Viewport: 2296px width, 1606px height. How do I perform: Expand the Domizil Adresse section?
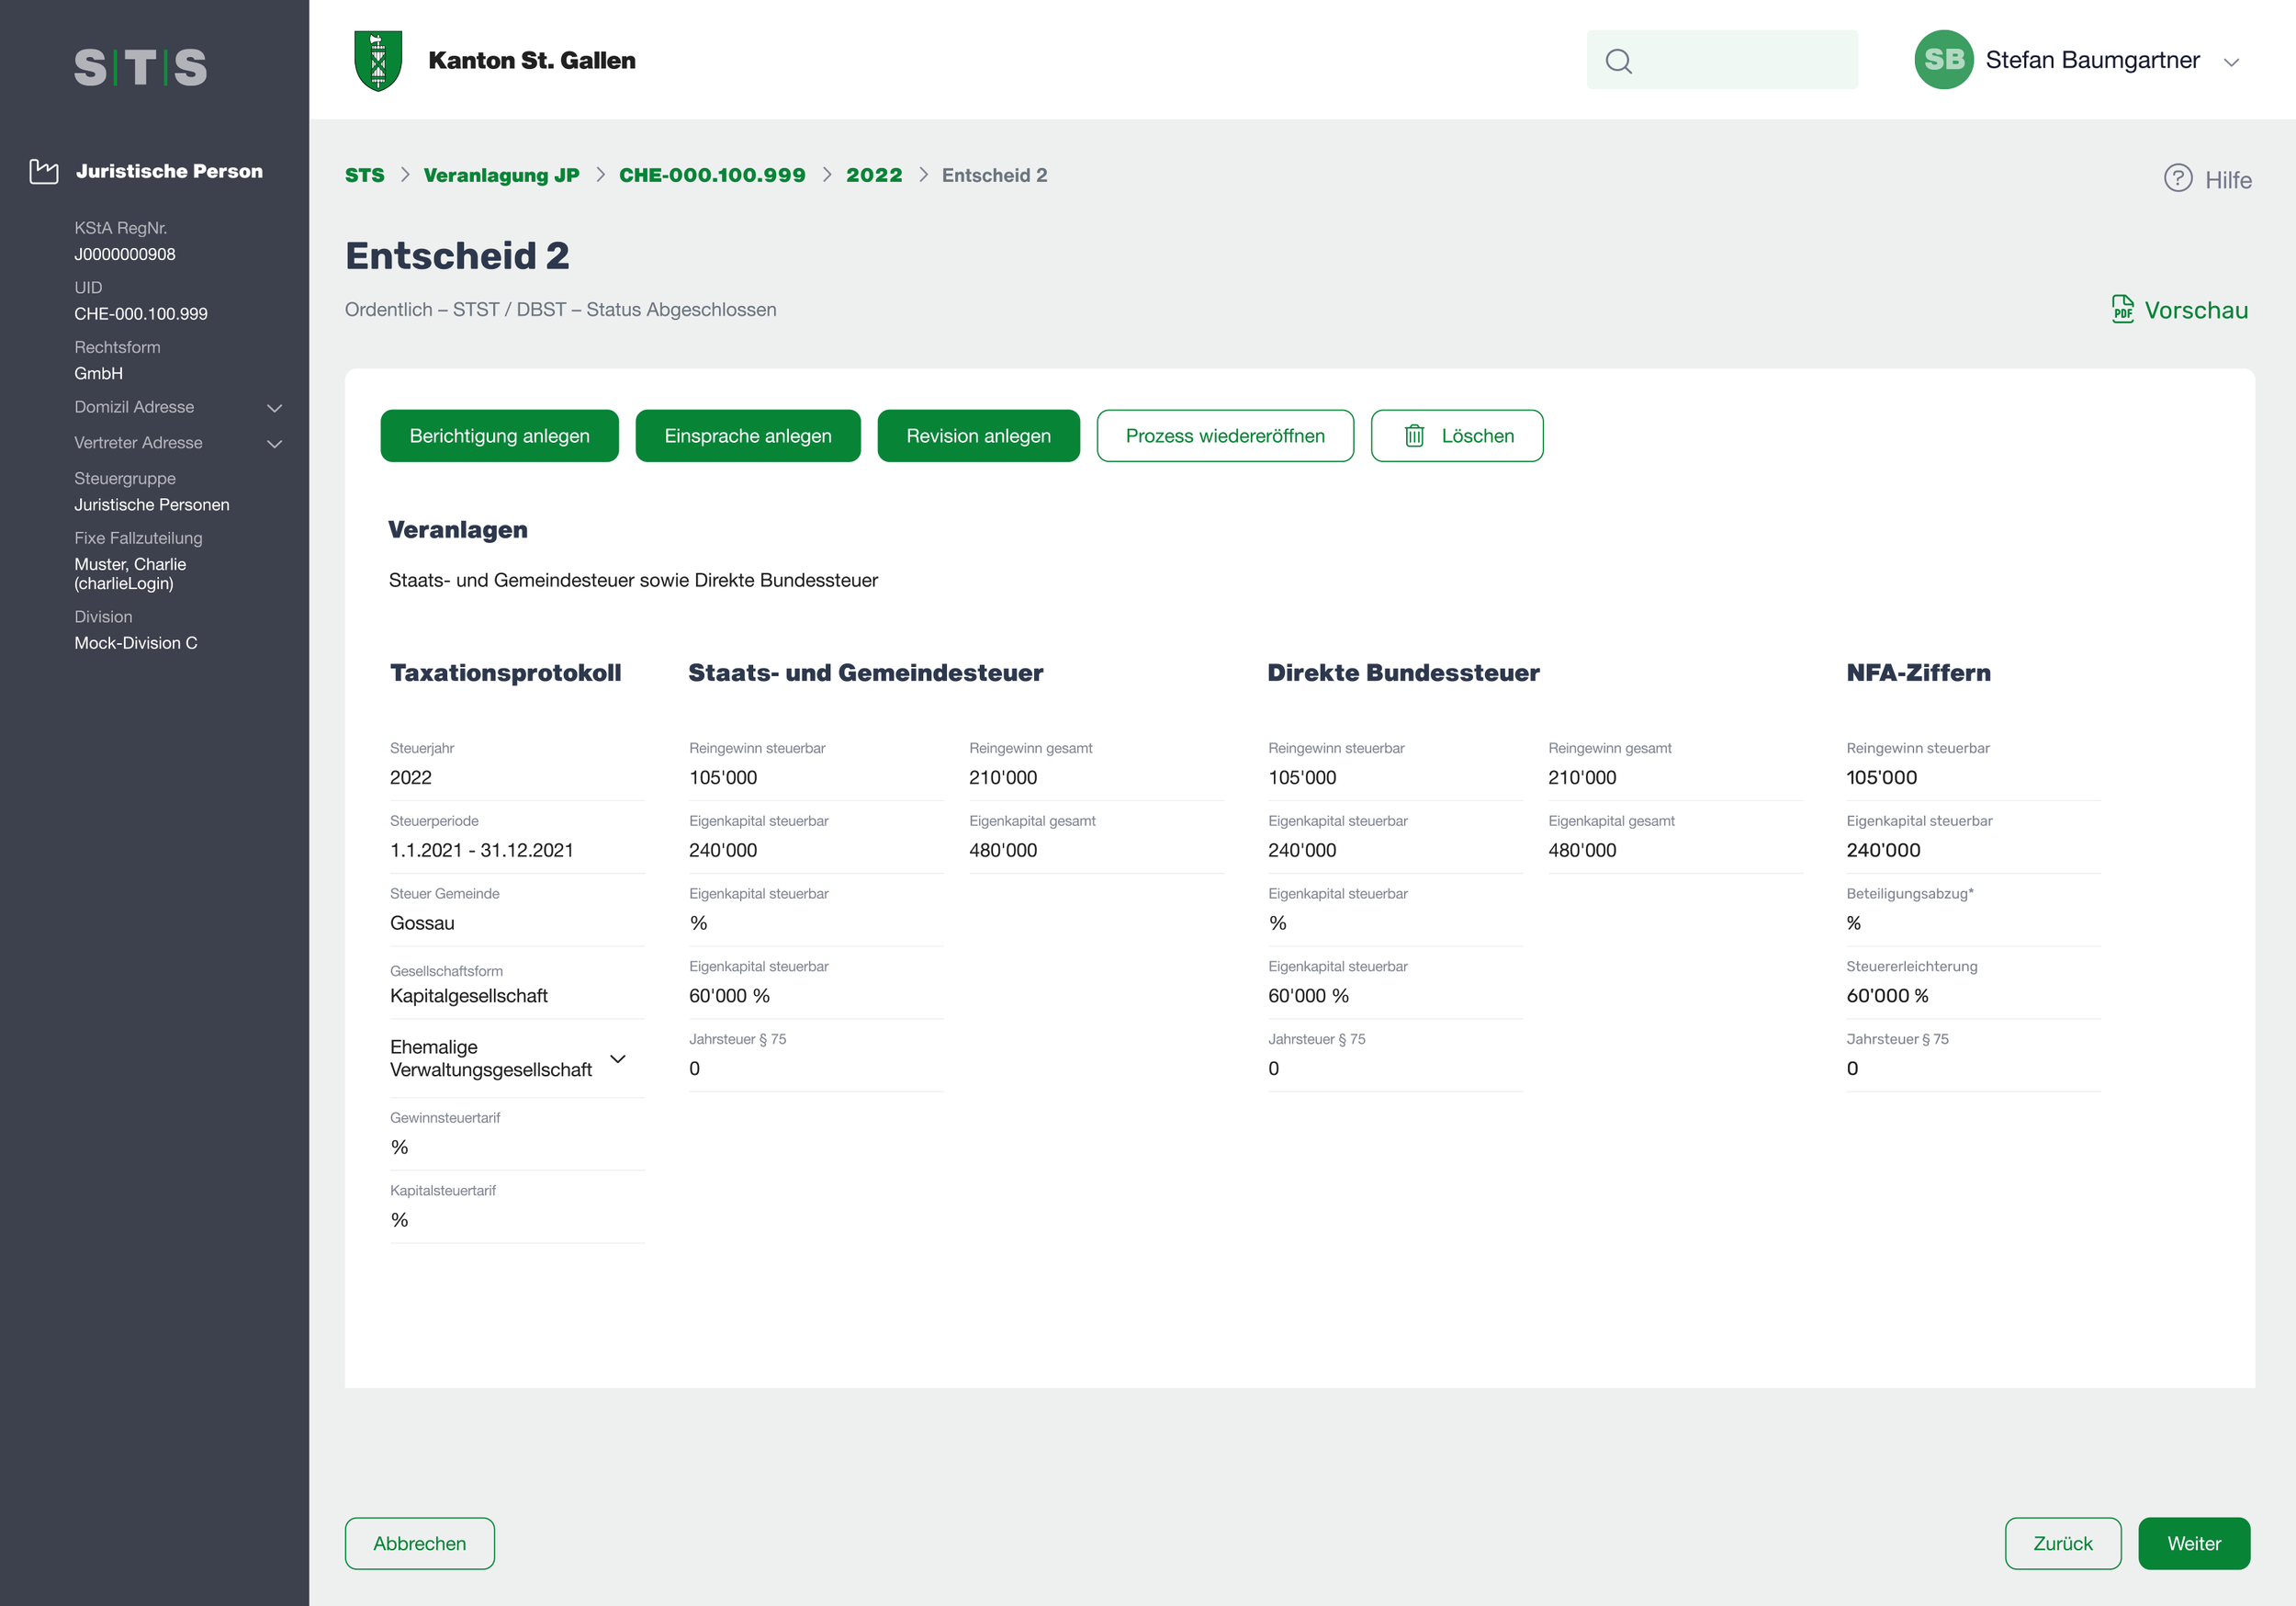click(x=274, y=408)
